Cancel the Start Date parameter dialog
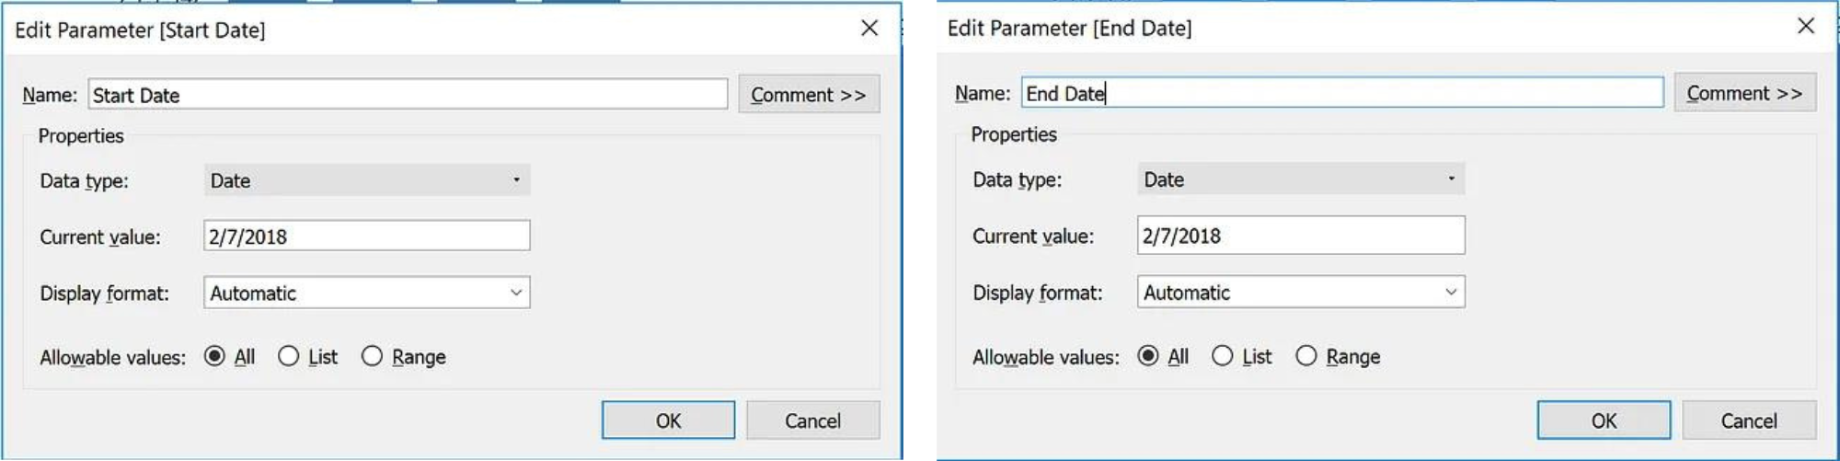 [812, 421]
